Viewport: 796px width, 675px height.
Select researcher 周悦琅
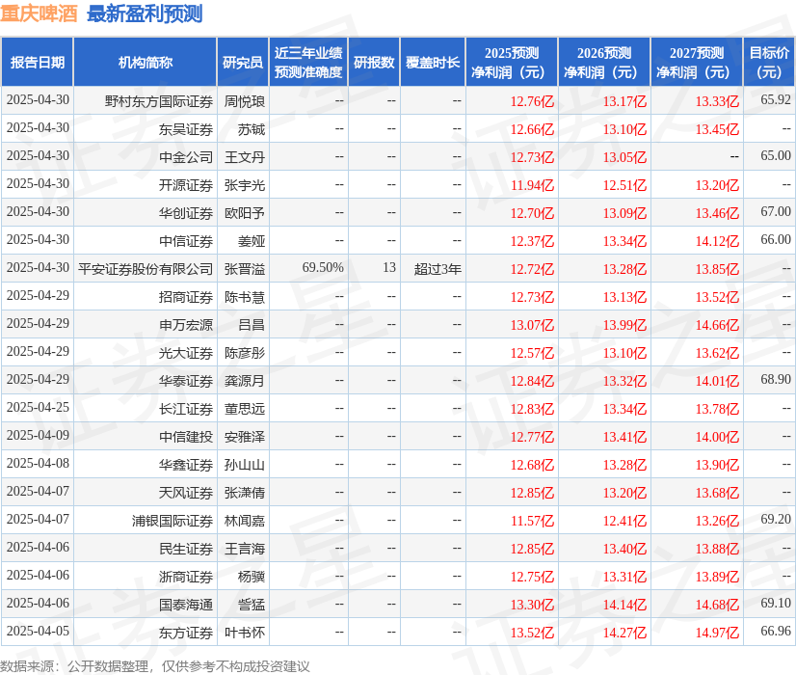(x=245, y=101)
